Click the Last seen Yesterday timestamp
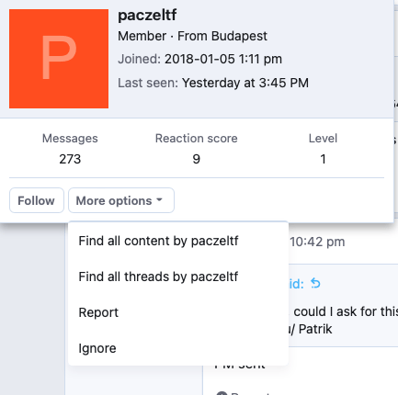398x395 pixels. (245, 83)
